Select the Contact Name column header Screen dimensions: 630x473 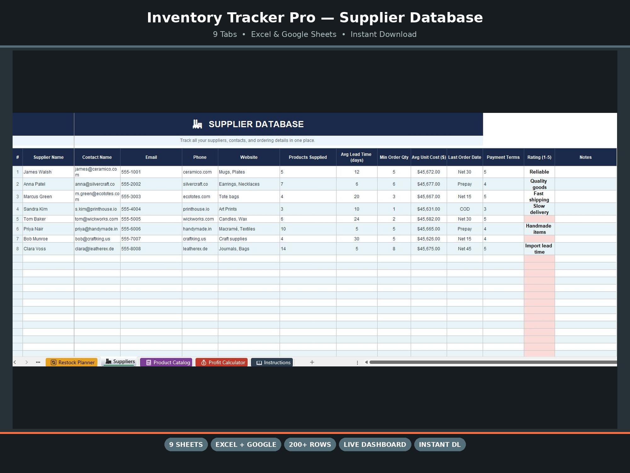(97, 157)
